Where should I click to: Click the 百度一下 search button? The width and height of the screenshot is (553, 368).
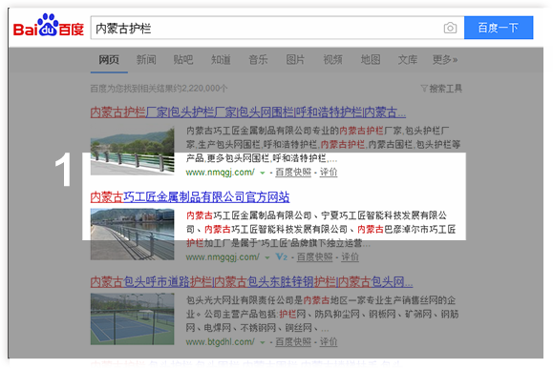coord(499,28)
